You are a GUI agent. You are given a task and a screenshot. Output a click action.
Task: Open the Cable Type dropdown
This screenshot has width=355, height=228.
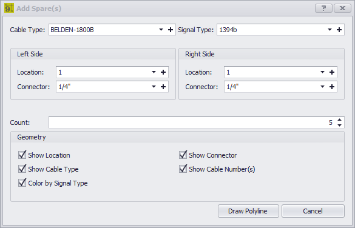click(x=161, y=30)
